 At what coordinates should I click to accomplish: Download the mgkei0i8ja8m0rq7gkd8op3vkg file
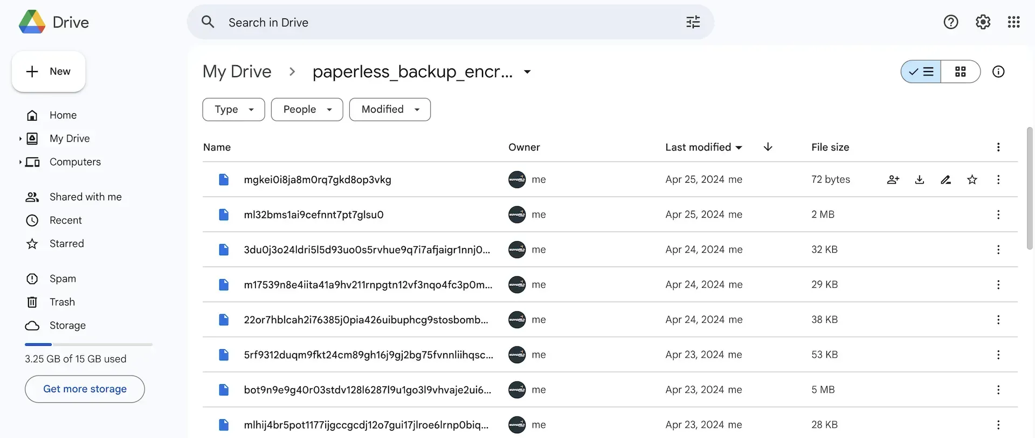pos(920,179)
